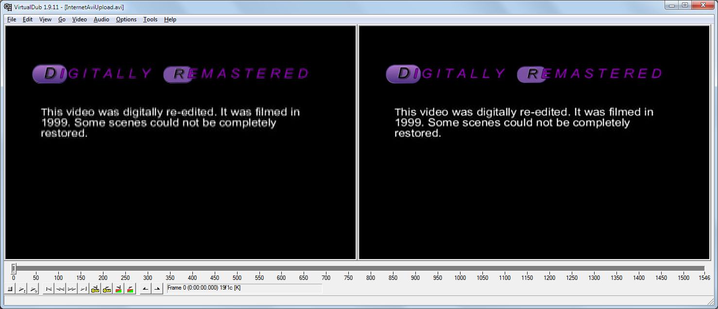Screen dimensions: 718x309
Task: Set the selection start mark
Action: [x=146, y=289]
